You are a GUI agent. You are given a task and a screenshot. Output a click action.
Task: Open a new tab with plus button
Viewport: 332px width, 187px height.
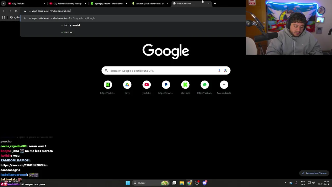[x=215, y=4]
